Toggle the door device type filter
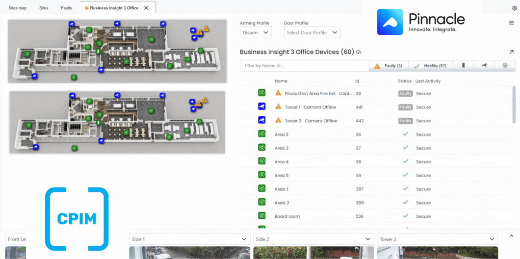Screen dimensions: 520x259 click(463, 66)
